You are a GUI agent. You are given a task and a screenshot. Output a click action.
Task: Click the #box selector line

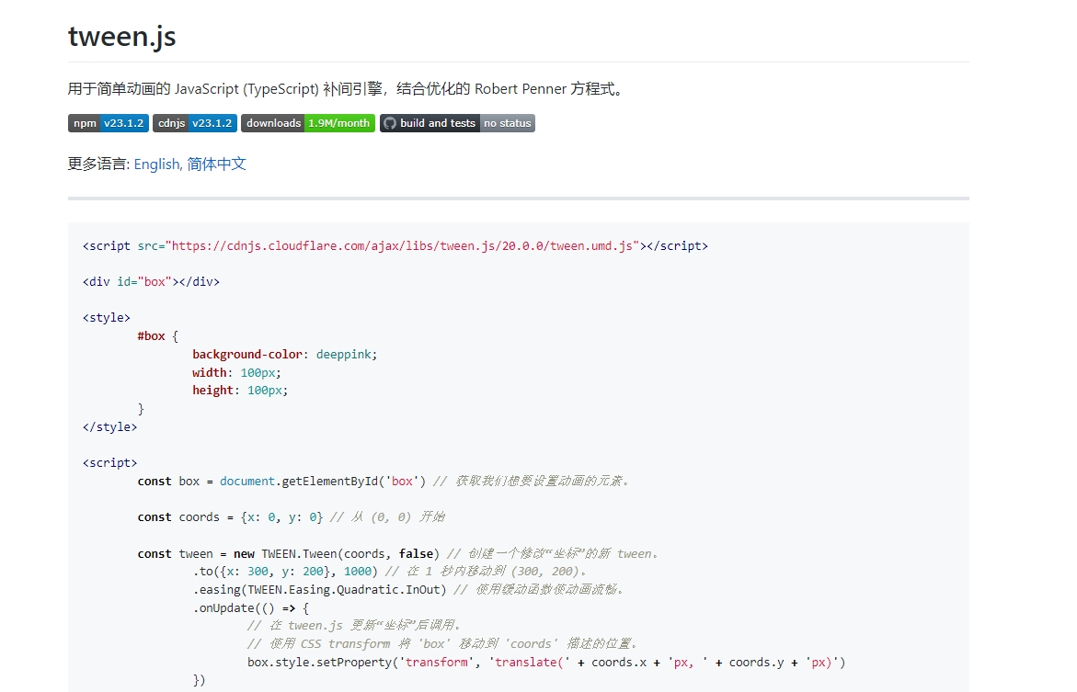[x=158, y=335]
